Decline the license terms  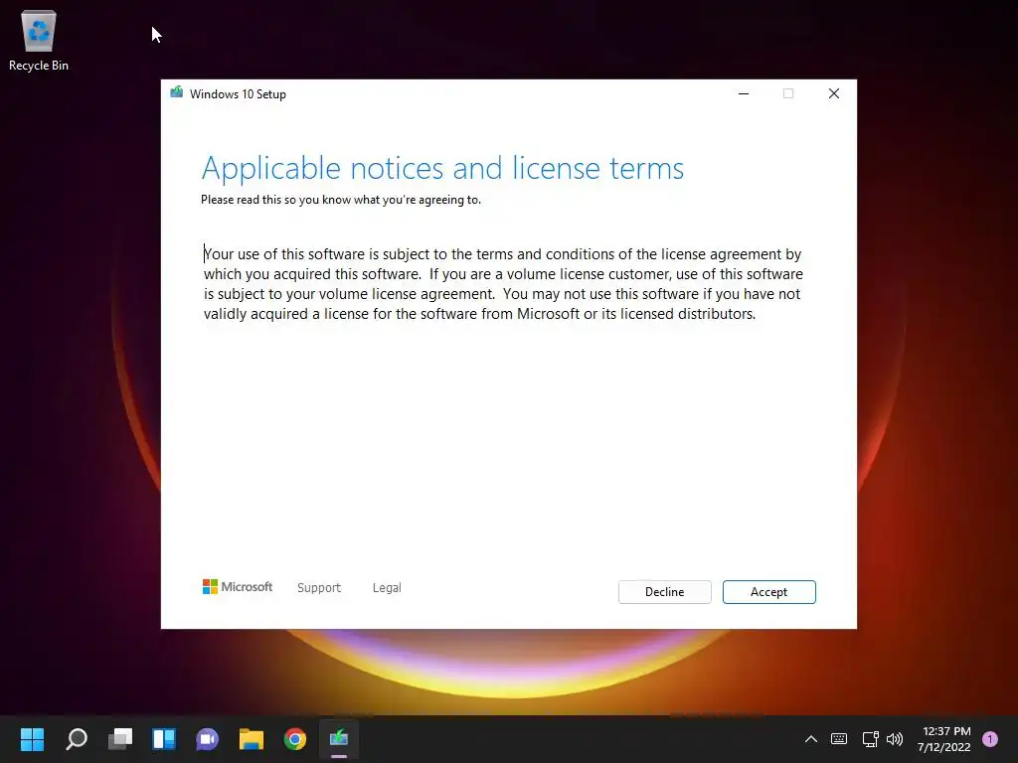[664, 592]
